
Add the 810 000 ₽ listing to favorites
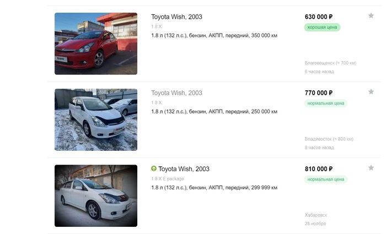(x=371, y=167)
